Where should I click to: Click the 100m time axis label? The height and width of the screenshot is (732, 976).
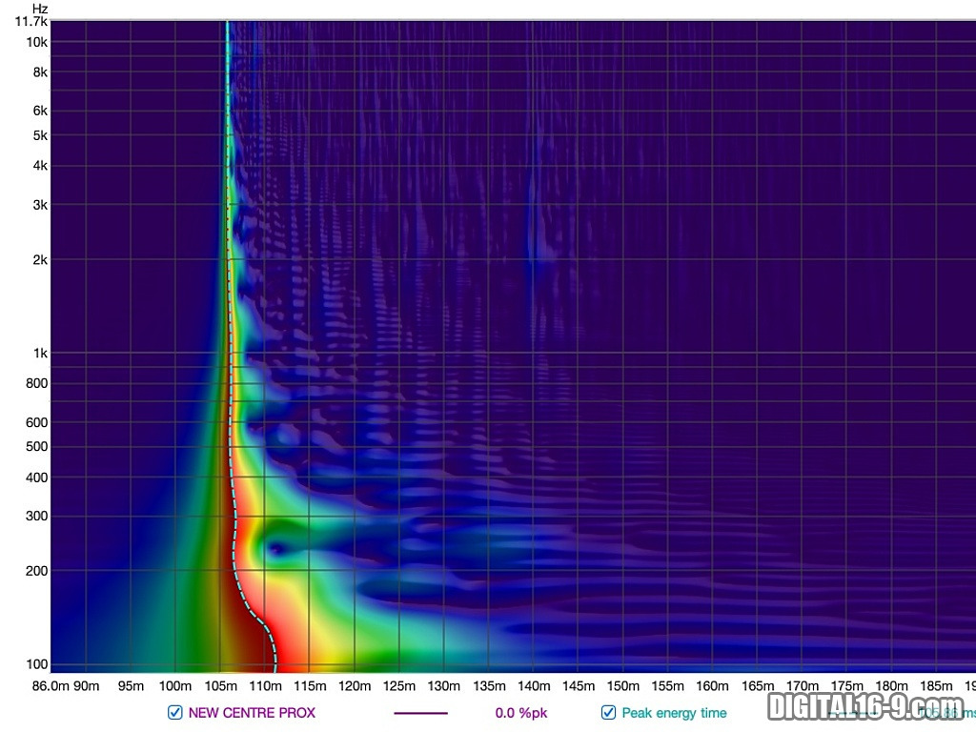pyautogui.click(x=174, y=686)
